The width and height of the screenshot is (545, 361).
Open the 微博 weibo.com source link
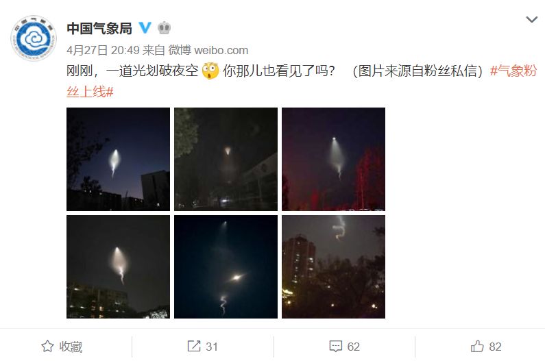pos(208,50)
